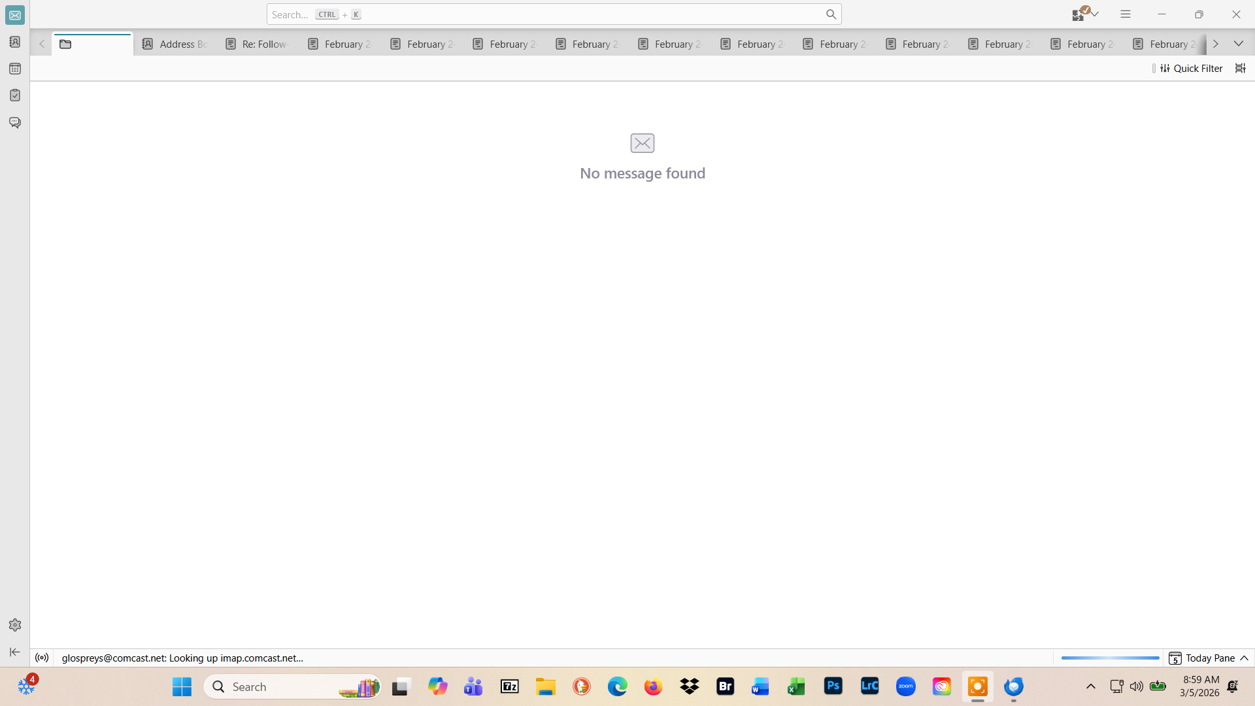Open Firefox from the Windows taskbar
1255x706 pixels.
coord(653,686)
